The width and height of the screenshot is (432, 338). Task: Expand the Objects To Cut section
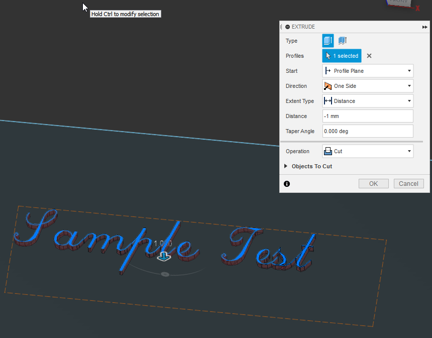point(286,166)
